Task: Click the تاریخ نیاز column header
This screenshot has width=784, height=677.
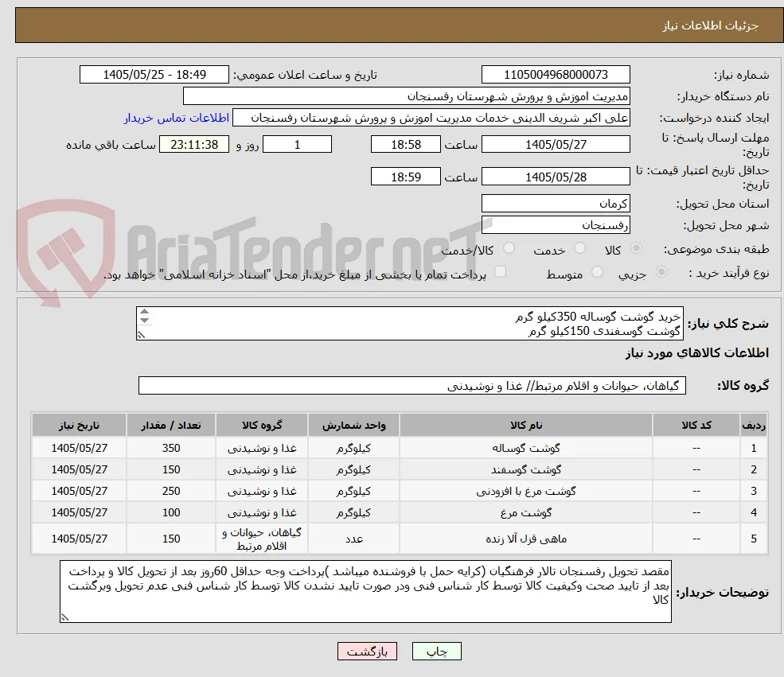Action: (79, 425)
